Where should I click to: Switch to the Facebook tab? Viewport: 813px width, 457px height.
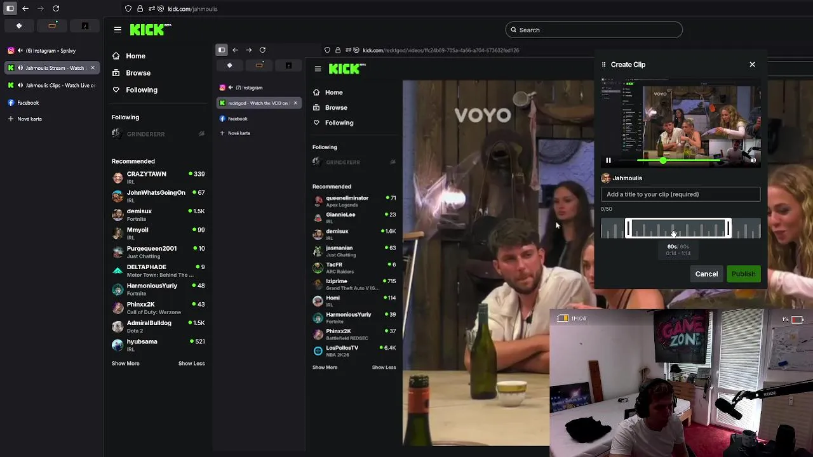(51, 103)
